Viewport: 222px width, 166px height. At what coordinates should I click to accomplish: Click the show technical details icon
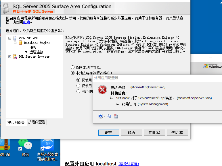click(x=116, y=116)
